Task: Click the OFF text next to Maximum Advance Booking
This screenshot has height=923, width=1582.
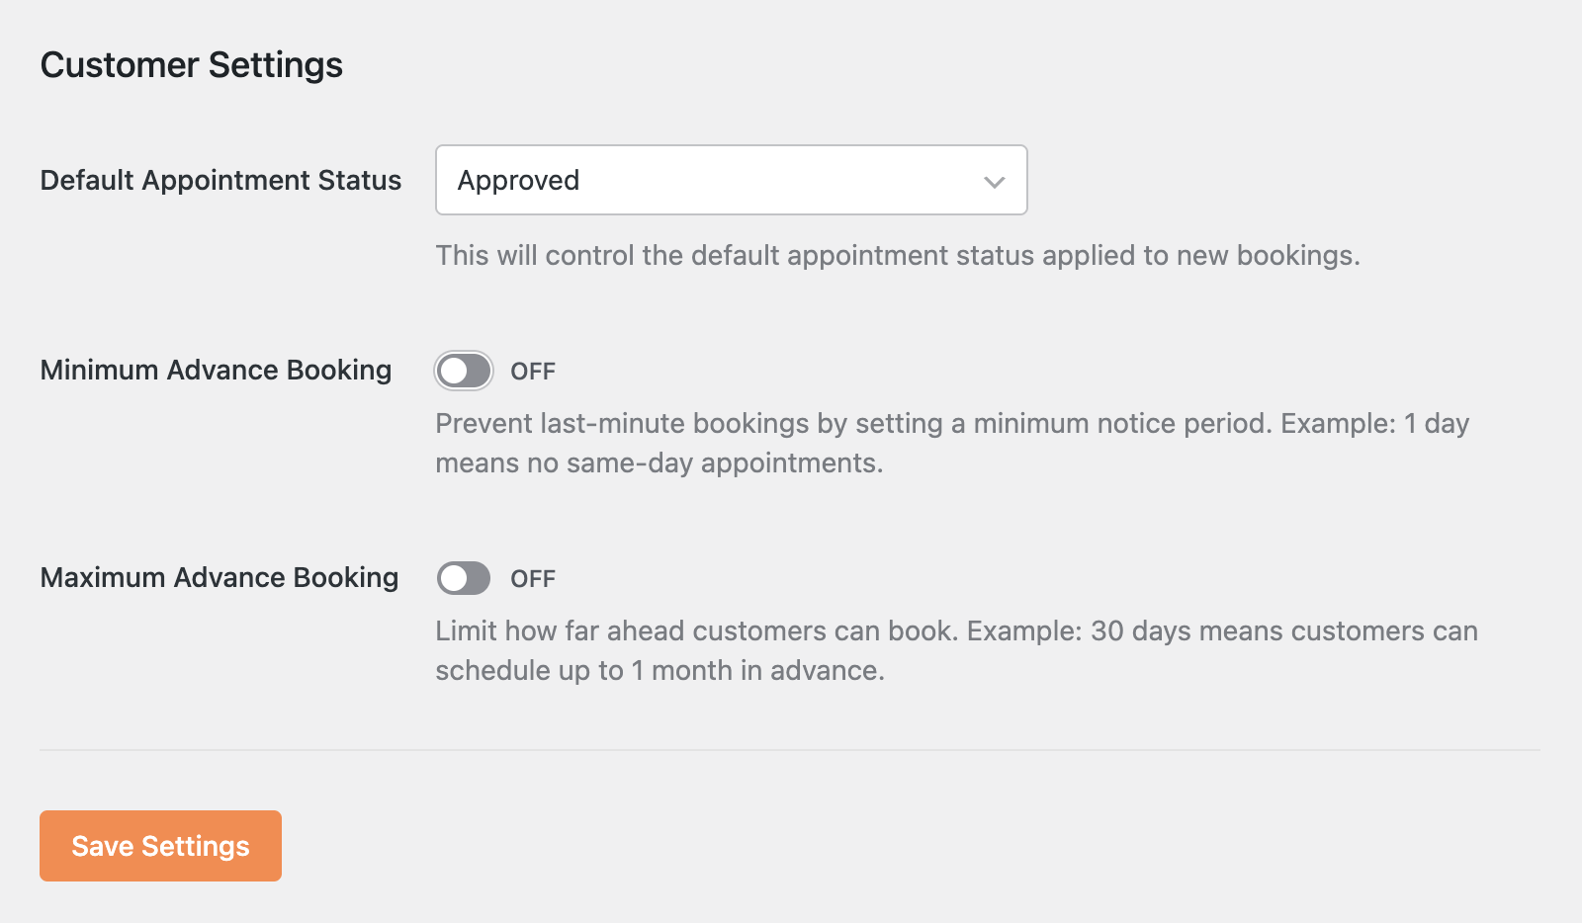Action: point(532,578)
